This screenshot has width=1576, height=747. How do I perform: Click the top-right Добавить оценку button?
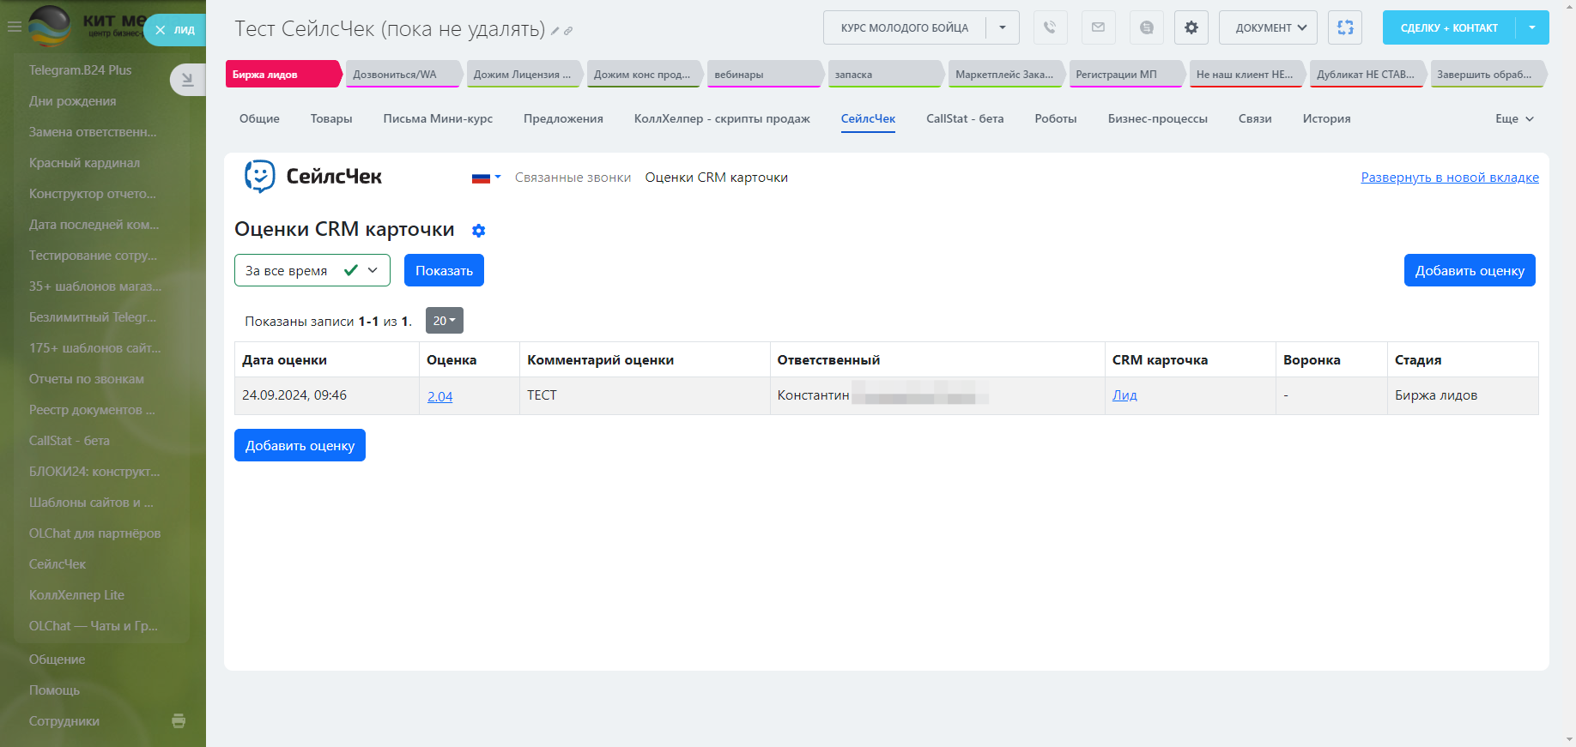(x=1470, y=270)
